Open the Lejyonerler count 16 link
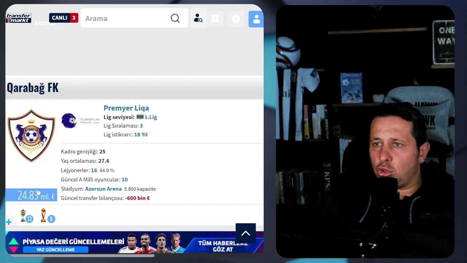 coord(94,170)
